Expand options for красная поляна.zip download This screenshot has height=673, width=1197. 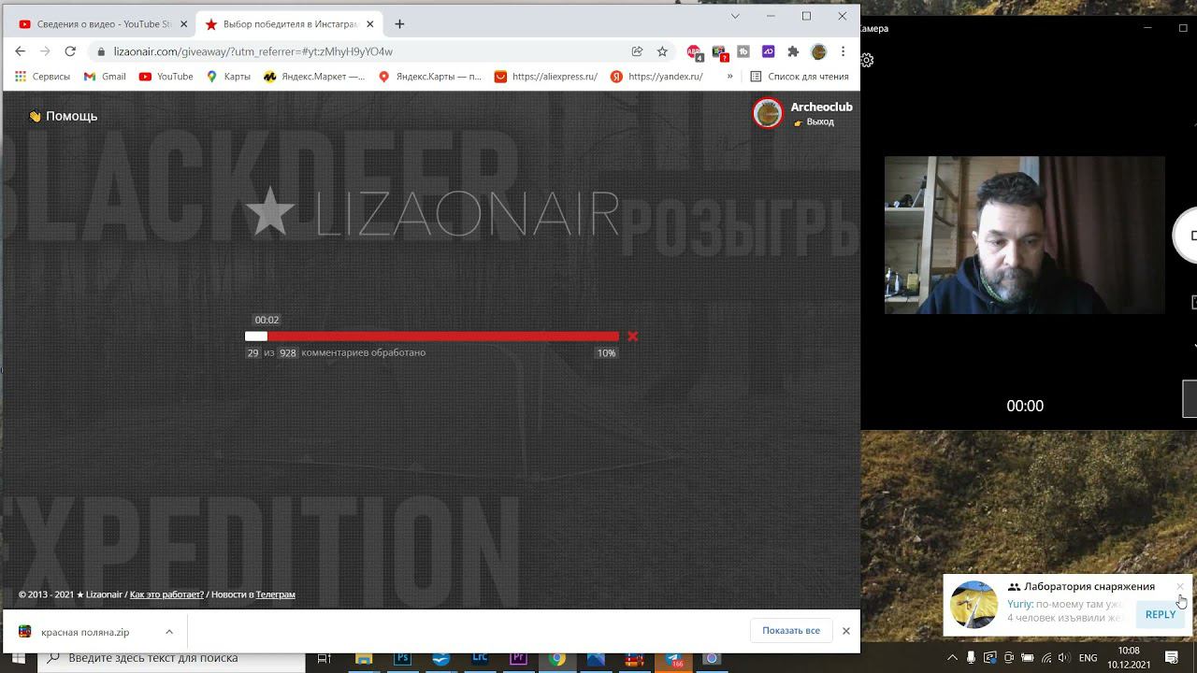[x=169, y=632]
